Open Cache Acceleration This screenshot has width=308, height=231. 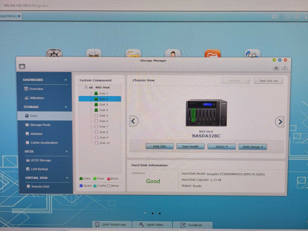(42, 142)
